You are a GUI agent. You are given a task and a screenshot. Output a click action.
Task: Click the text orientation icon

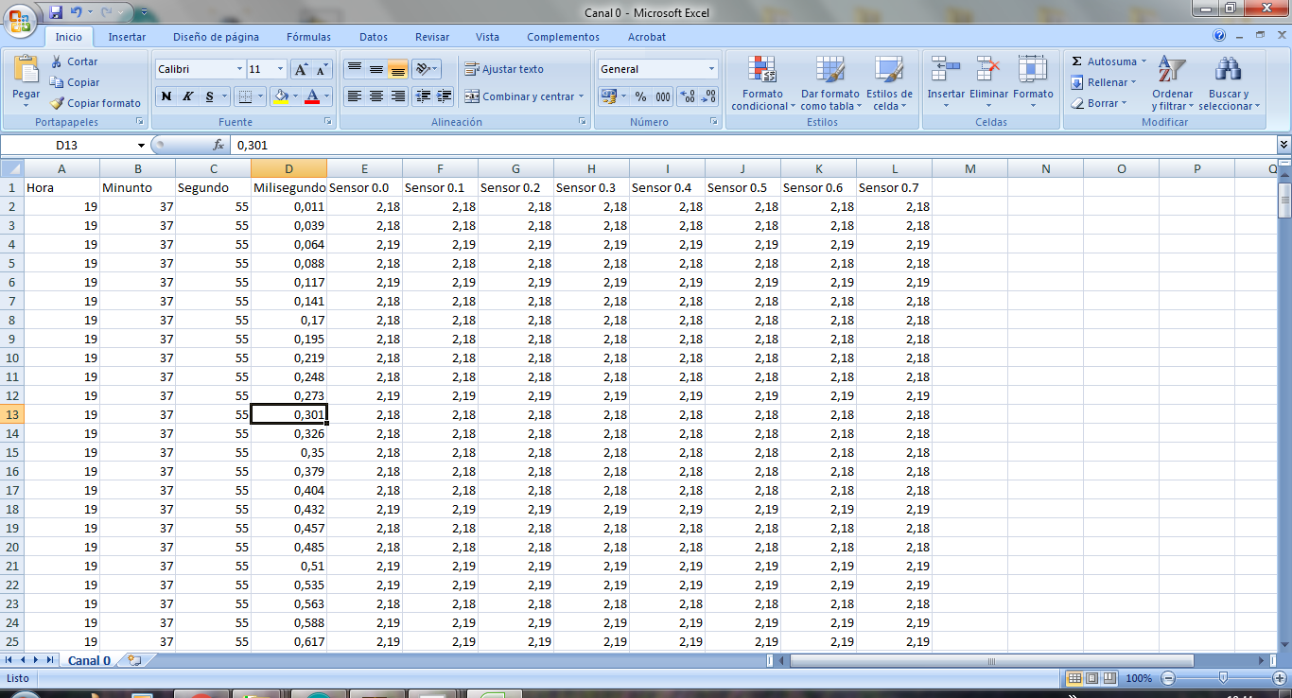point(424,69)
